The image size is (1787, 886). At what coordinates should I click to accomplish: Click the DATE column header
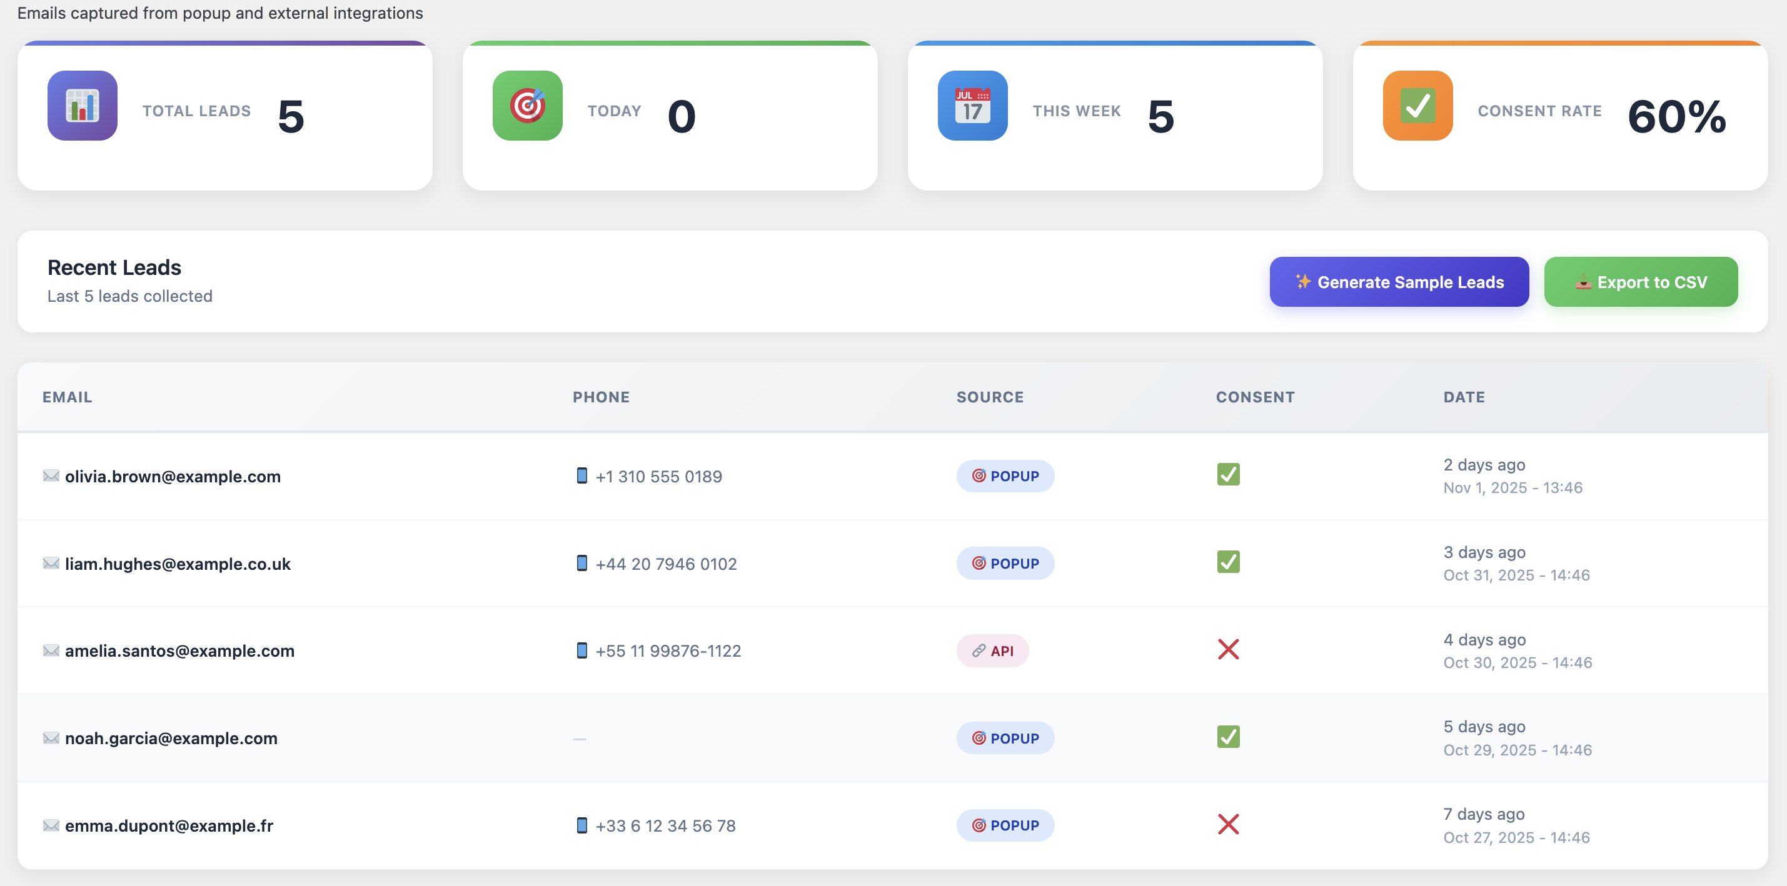[1464, 397]
